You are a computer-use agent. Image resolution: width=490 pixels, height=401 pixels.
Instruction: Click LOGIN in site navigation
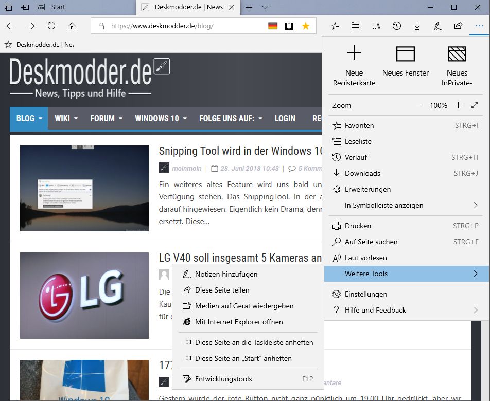pyautogui.click(x=285, y=118)
